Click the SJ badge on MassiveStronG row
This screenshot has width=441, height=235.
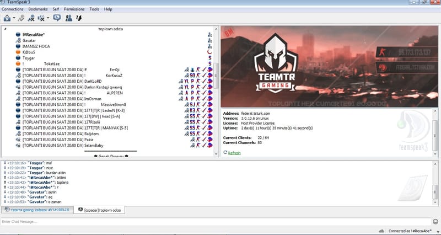pos(192,105)
